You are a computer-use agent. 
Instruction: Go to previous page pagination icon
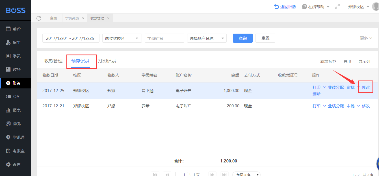click(x=167, y=174)
